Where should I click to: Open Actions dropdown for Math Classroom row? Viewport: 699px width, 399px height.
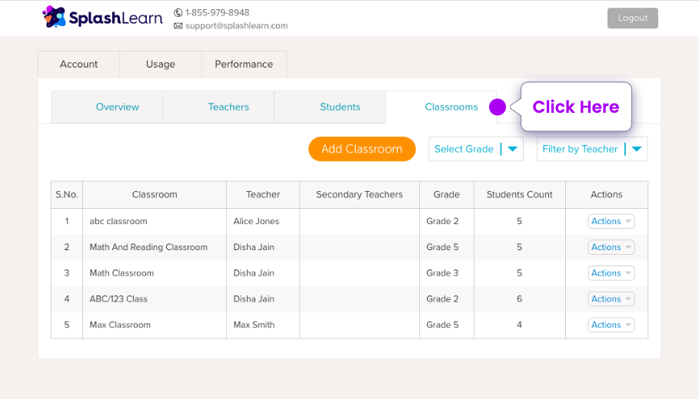pos(611,273)
